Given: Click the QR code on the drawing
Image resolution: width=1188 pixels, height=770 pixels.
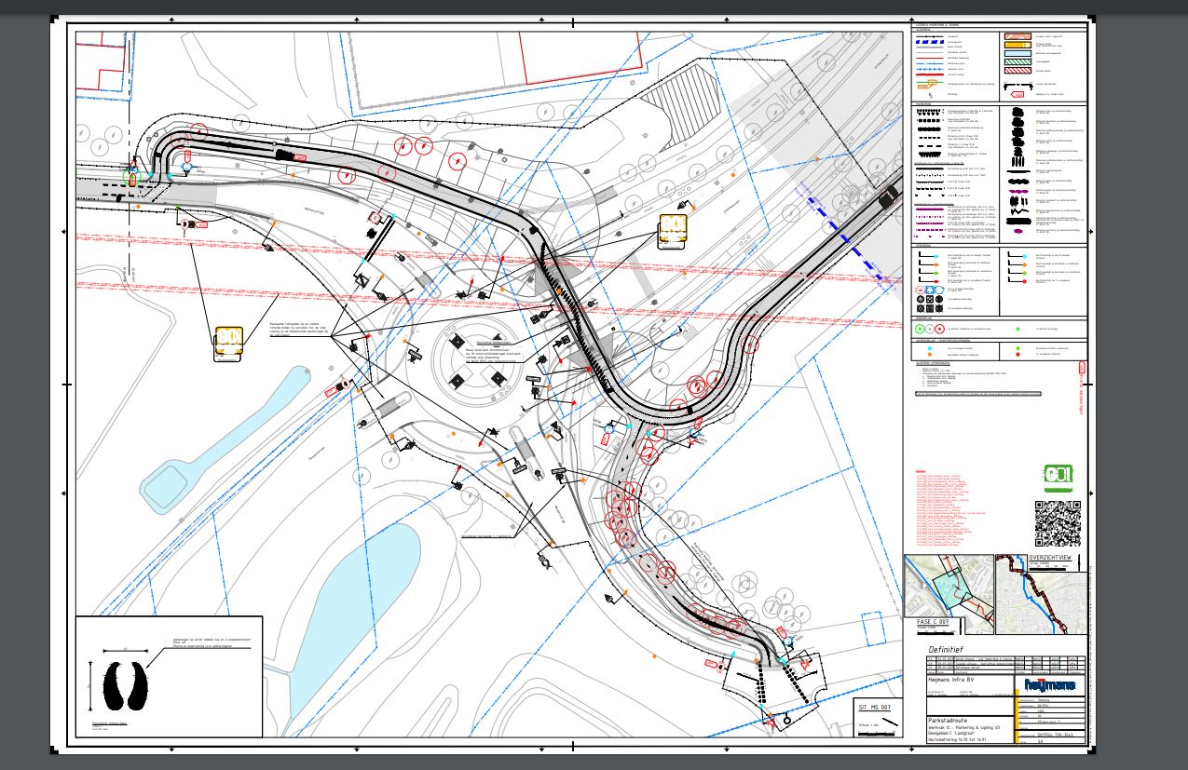Looking at the screenshot, I should point(1058,523).
